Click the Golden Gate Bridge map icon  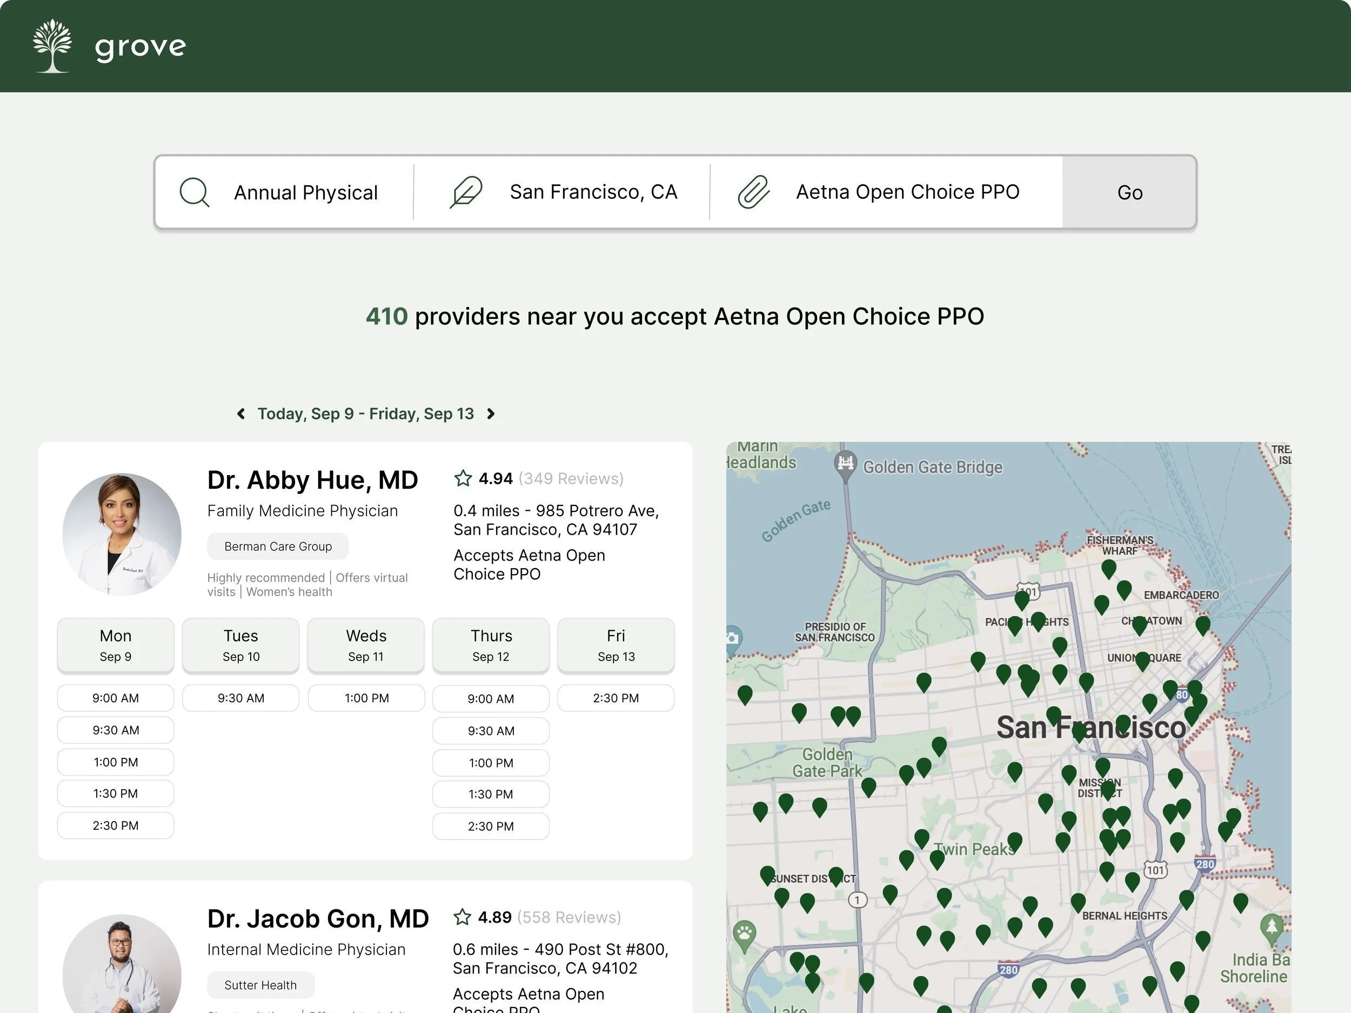coord(845,465)
